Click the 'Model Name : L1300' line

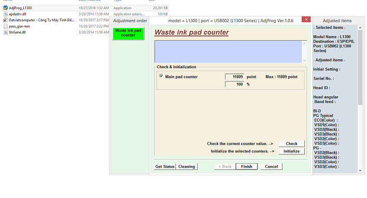tap(332, 37)
